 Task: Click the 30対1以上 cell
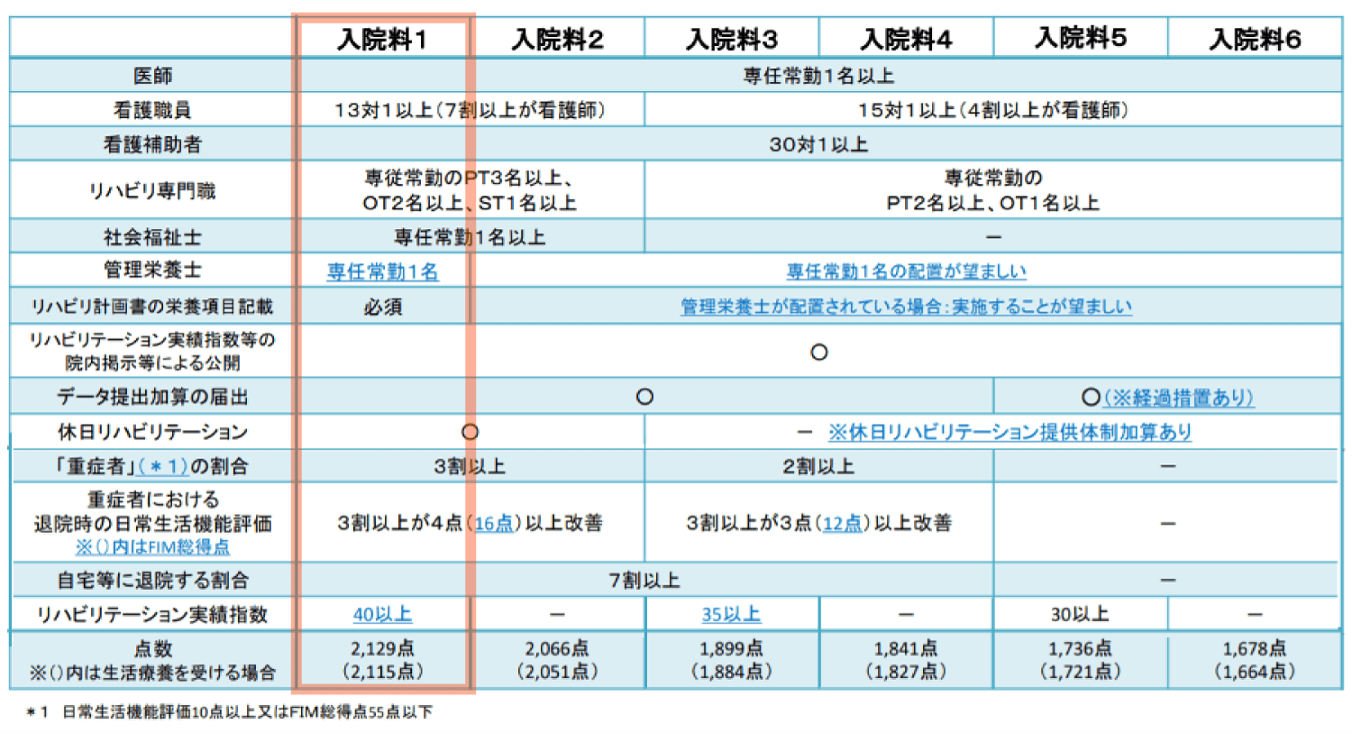[x=818, y=144]
